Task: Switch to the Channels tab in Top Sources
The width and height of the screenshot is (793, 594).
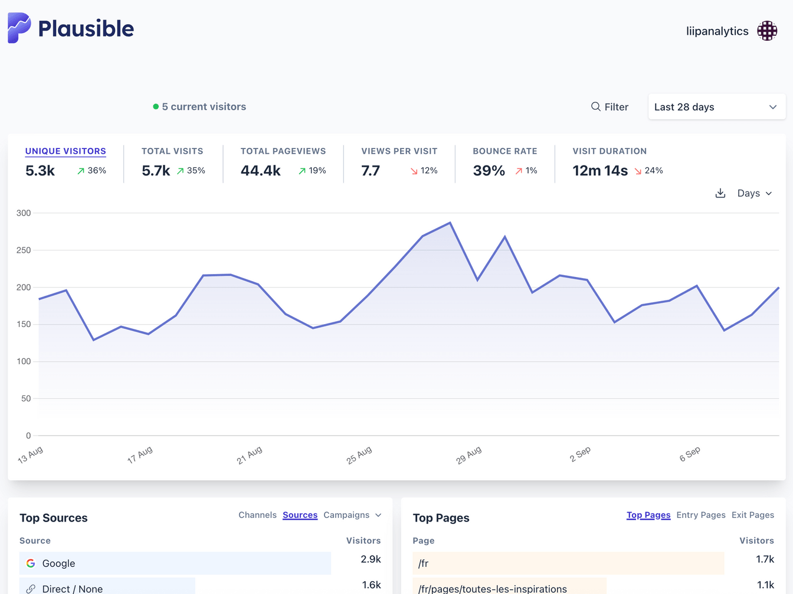Action: pyautogui.click(x=257, y=514)
